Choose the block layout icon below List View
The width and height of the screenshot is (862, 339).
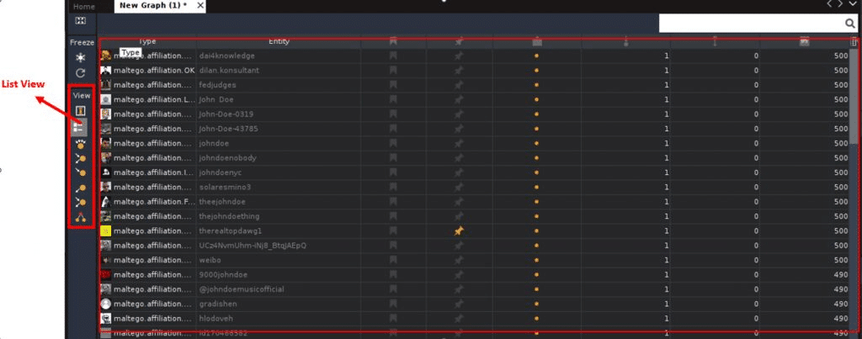pyautogui.click(x=81, y=145)
